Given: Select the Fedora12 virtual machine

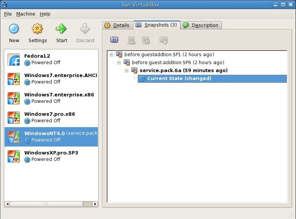Looking at the screenshot, I should coord(51,60).
